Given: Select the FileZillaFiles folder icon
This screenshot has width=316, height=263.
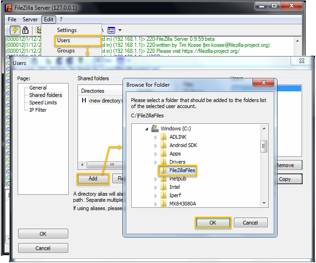Looking at the screenshot, I should 163,170.
